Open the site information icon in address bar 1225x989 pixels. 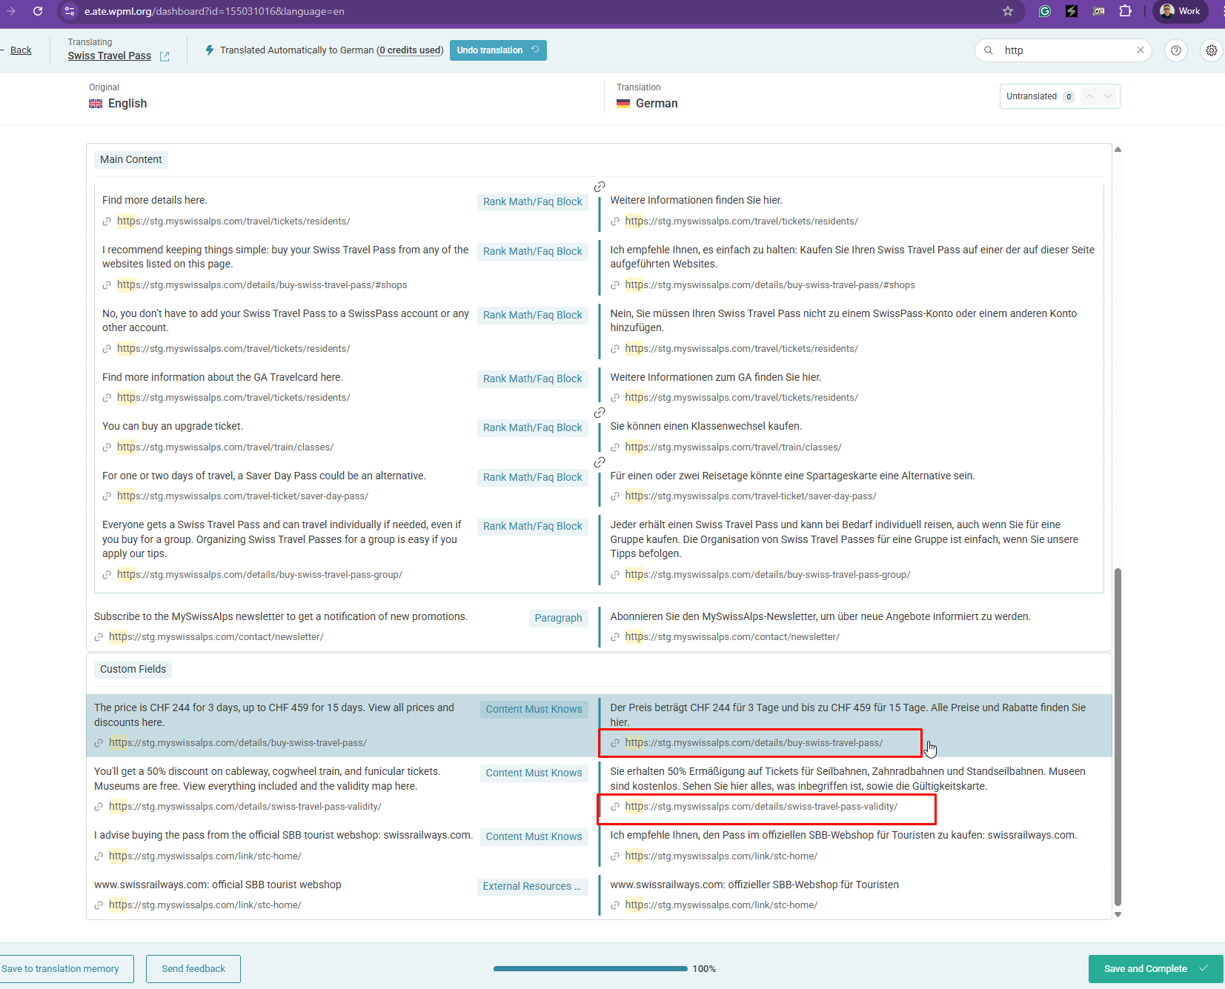70,11
